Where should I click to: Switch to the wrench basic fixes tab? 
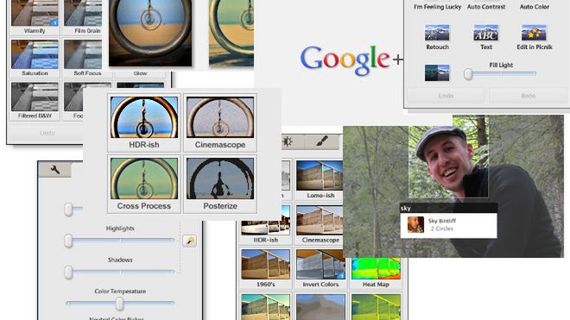pos(55,170)
